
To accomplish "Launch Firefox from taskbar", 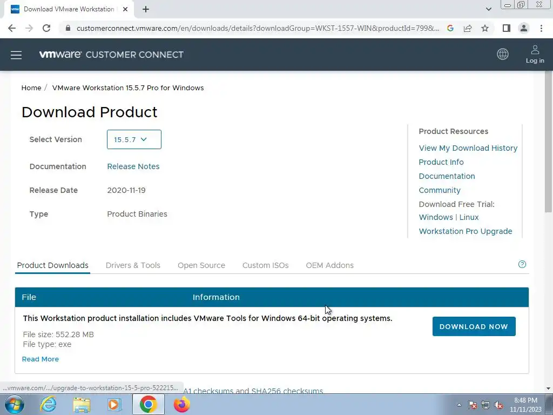I will click(x=181, y=404).
